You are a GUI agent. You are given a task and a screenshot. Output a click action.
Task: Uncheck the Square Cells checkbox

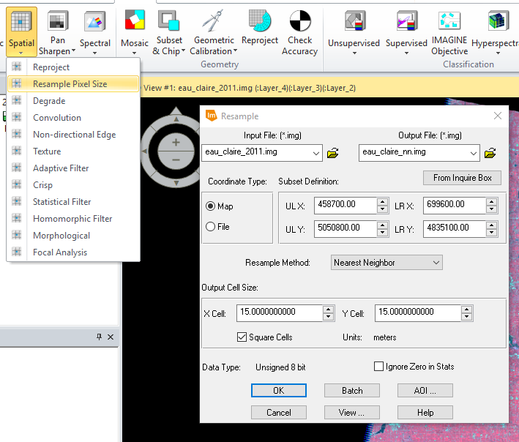[x=242, y=337]
